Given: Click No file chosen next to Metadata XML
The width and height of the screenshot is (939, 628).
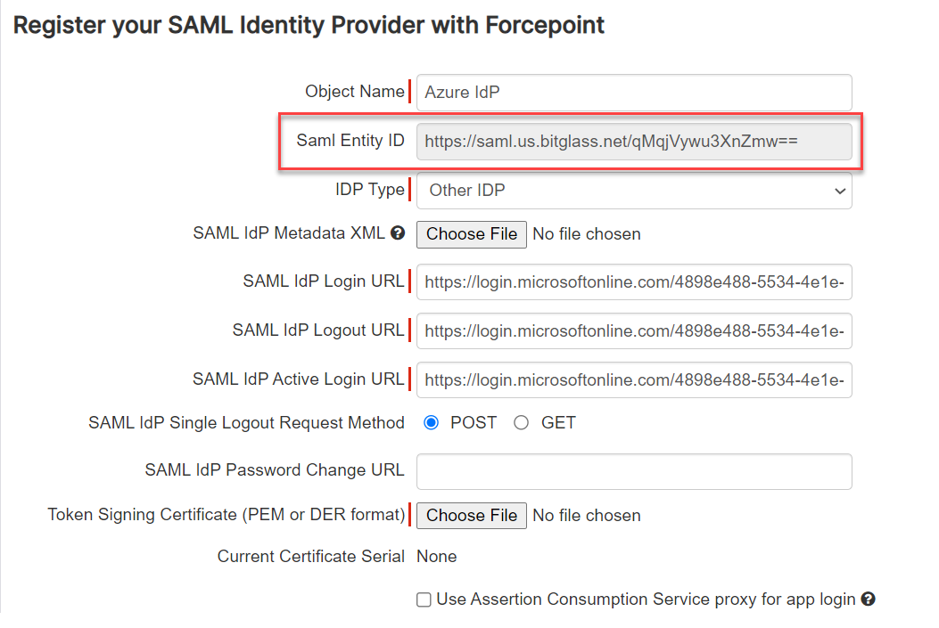Looking at the screenshot, I should pos(586,234).
